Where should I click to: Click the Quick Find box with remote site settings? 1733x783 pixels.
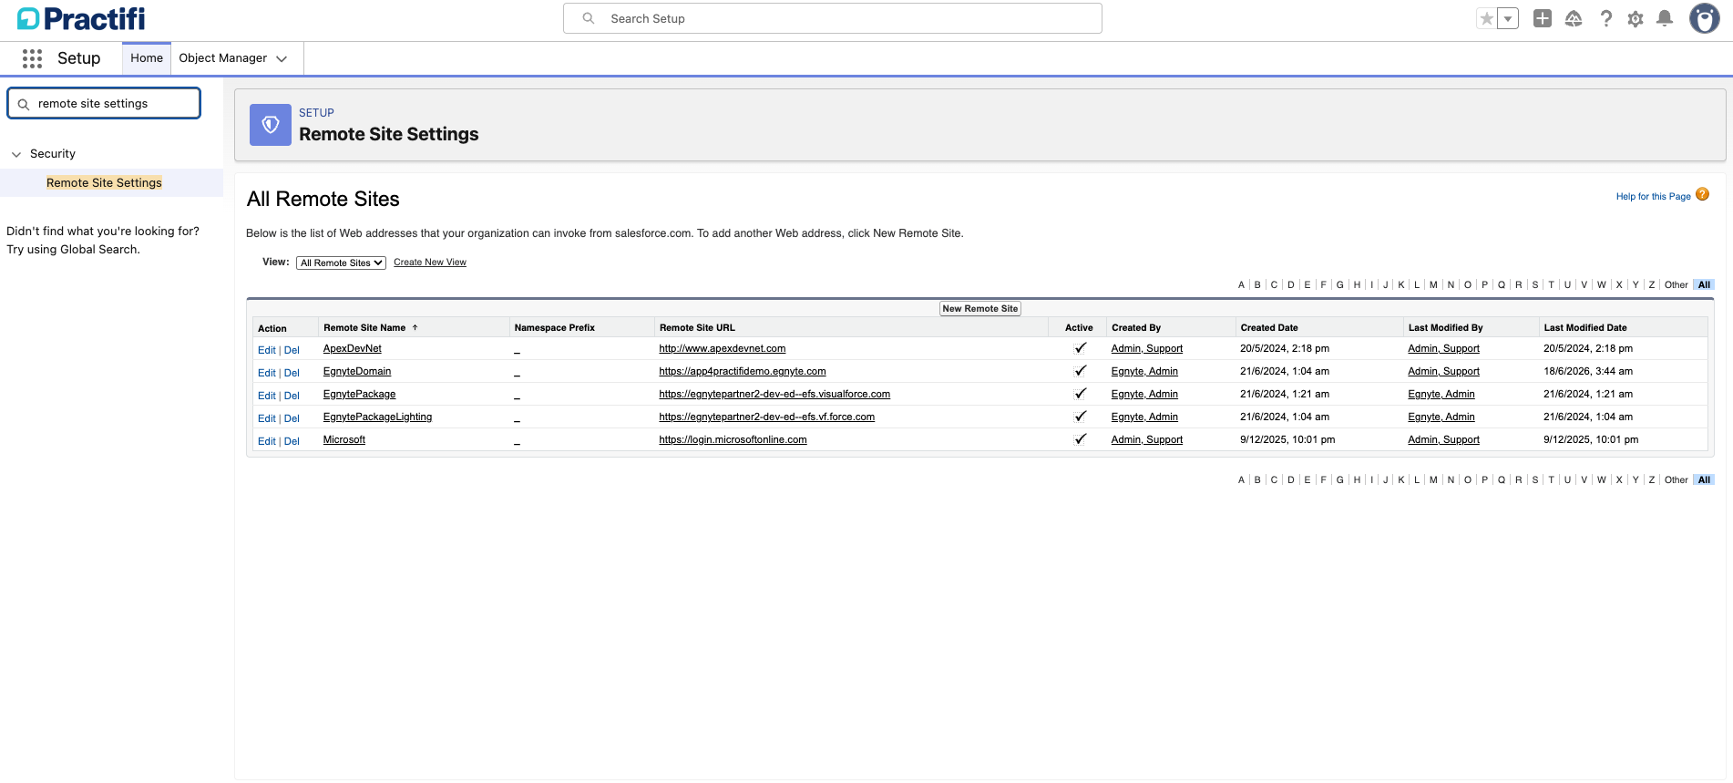tap(104, 104)
